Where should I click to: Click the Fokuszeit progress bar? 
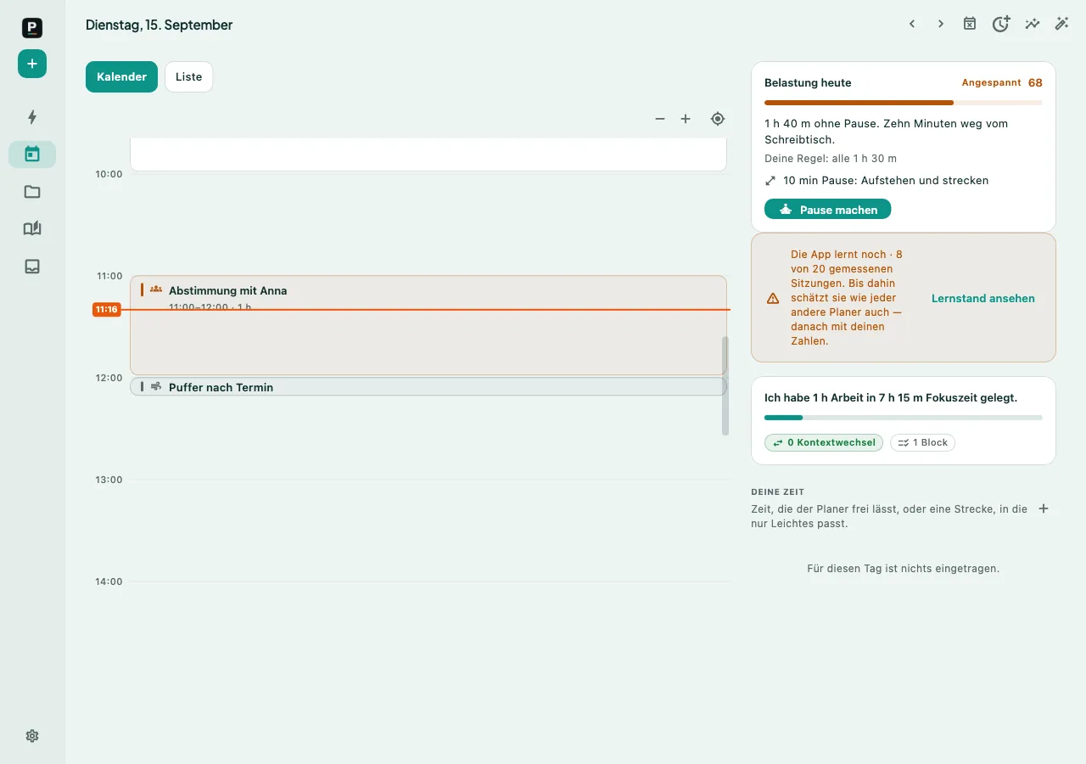click(x=904, y=418)
